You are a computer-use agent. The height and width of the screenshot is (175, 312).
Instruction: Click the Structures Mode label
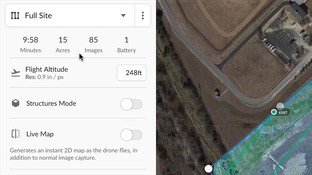point(51,103)
